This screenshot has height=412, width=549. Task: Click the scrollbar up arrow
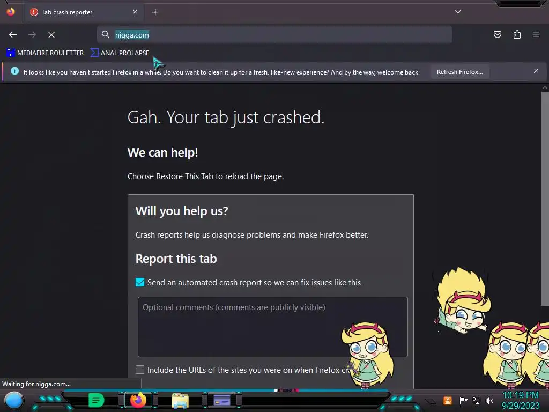[545, 87]
